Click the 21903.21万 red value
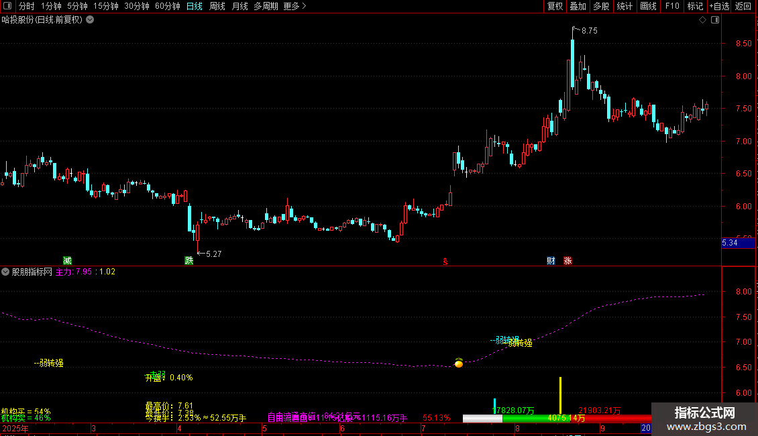Screen dimensions: 758x436 600,411
